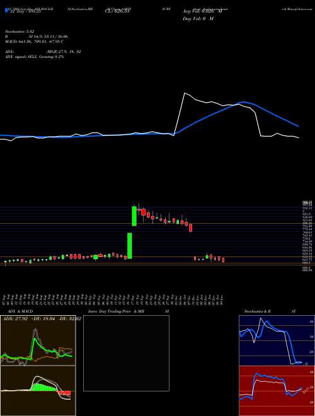
Task: Click the 'ADX & MACD' panel title
Action: (x=20, y=311)
